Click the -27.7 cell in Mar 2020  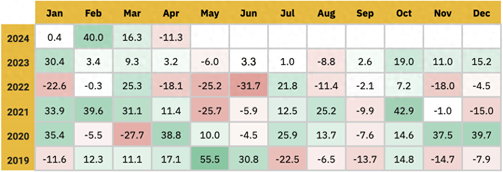[x=132, y=135]
